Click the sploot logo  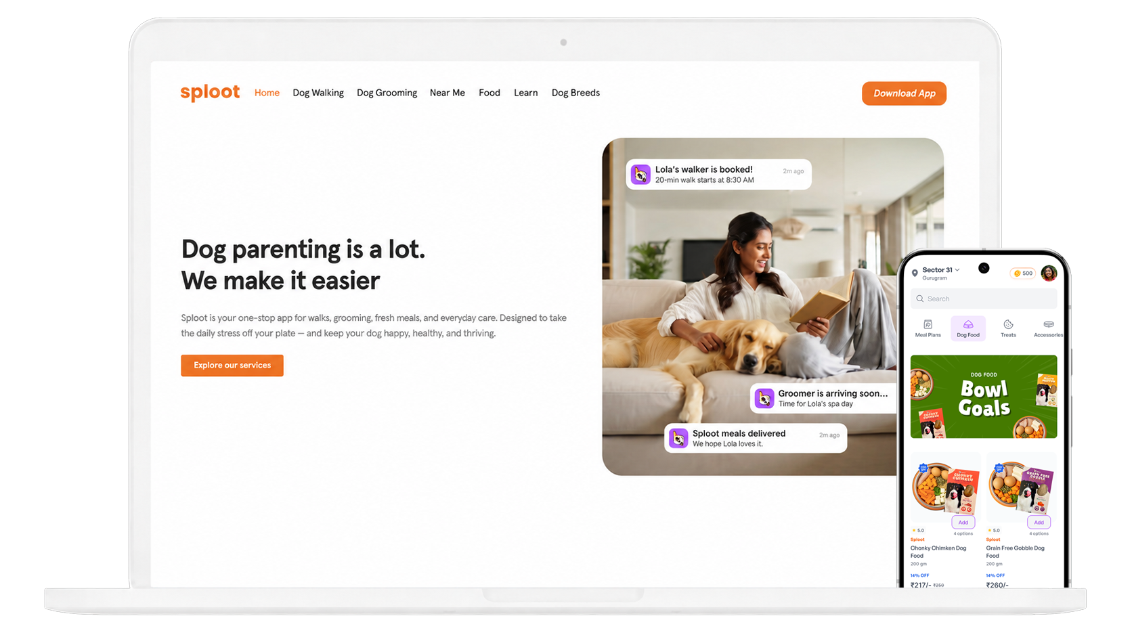click(210, 92)
